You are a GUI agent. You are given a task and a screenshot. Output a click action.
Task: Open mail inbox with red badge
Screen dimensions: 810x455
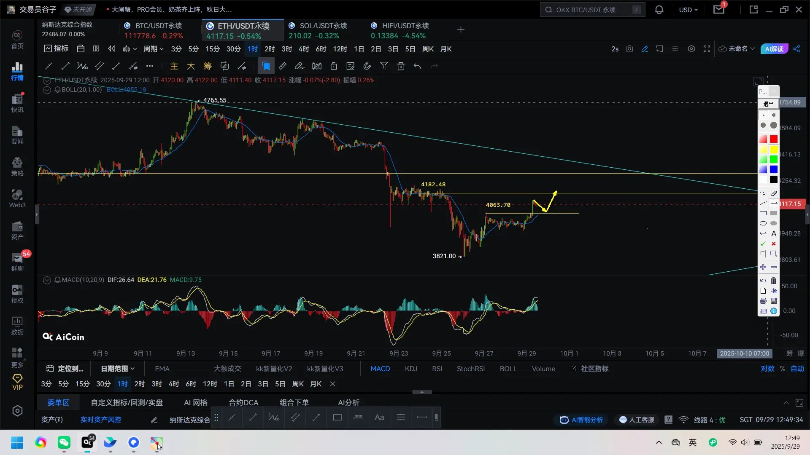click(719, 9)
